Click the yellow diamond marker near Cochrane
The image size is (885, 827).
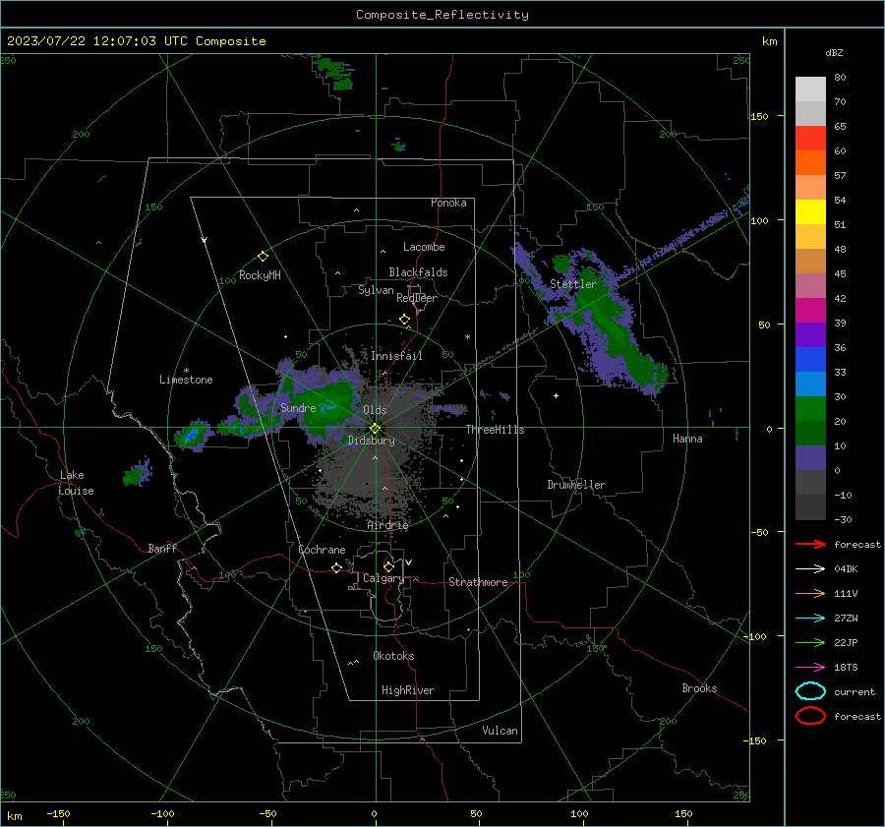click(336, 567)
